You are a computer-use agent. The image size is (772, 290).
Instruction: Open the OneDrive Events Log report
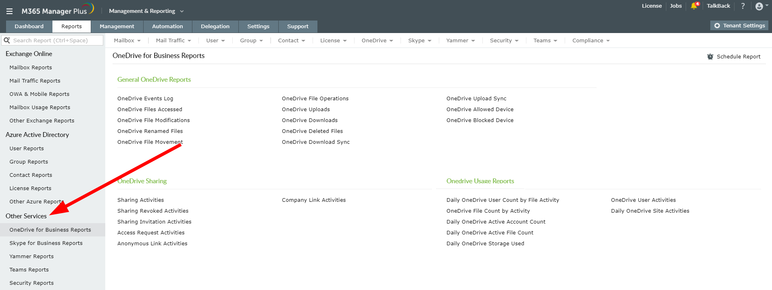tap(145, 99)
